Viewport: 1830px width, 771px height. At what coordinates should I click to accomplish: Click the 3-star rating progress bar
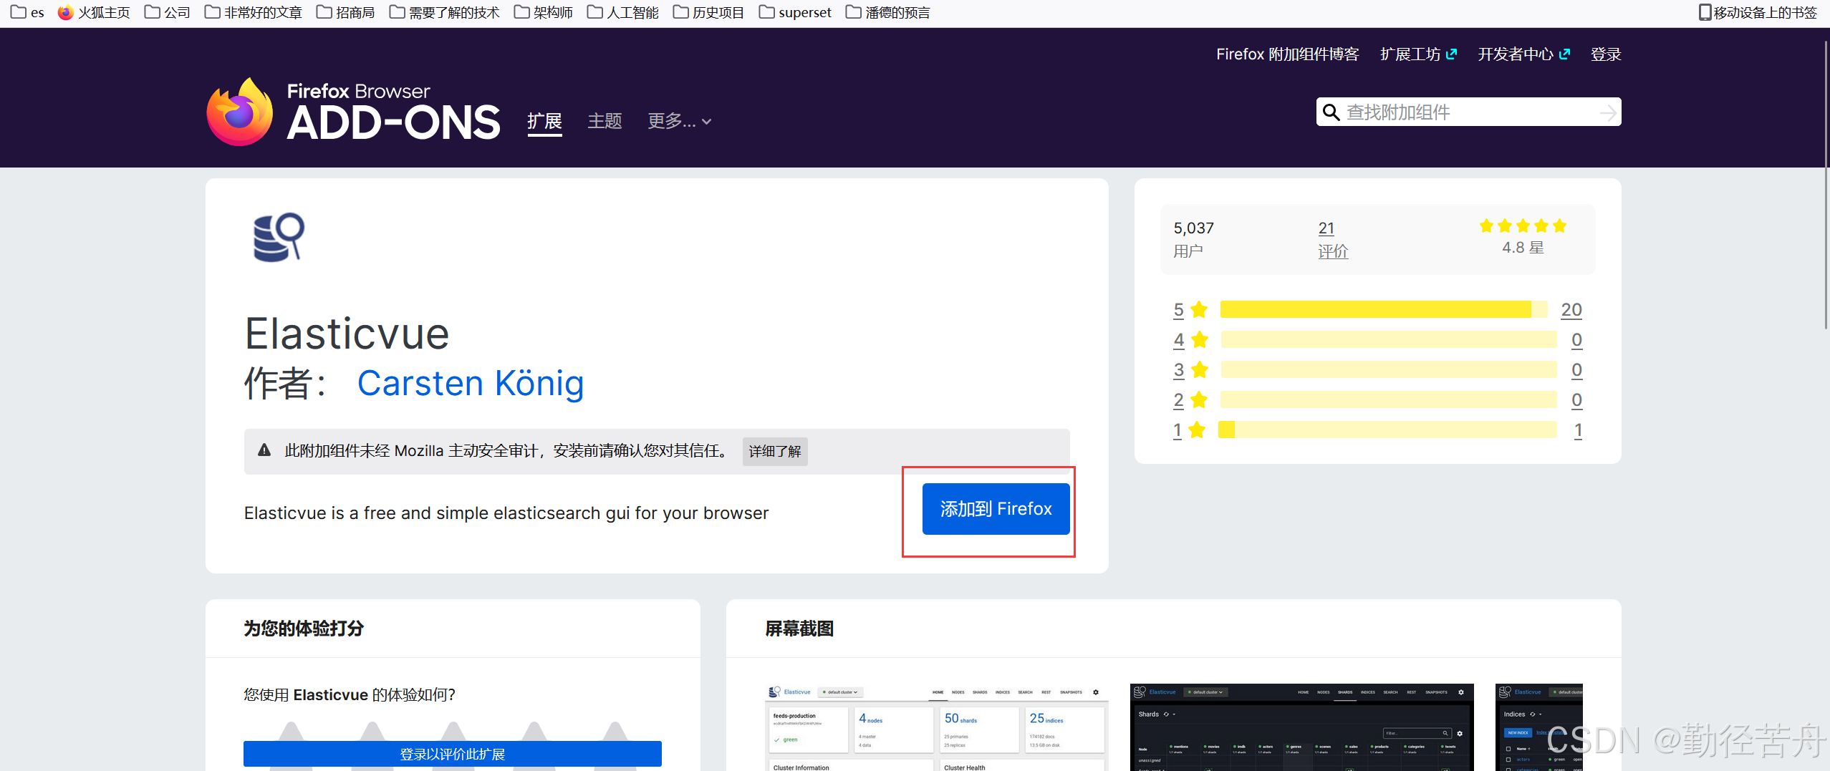(1389, 369)
